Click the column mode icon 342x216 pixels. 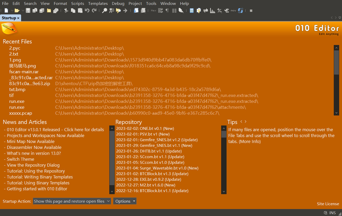pyautogui.click(x=174, y=11)
